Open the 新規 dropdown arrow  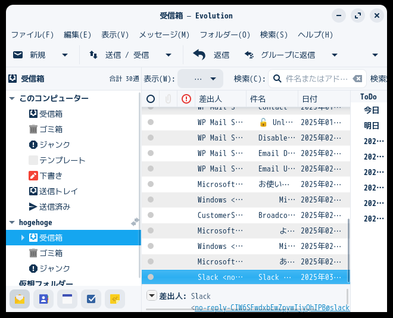coord(65,55)
